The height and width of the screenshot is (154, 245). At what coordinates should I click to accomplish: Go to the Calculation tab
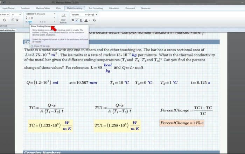pyautogui.click(x=114, y=8)
